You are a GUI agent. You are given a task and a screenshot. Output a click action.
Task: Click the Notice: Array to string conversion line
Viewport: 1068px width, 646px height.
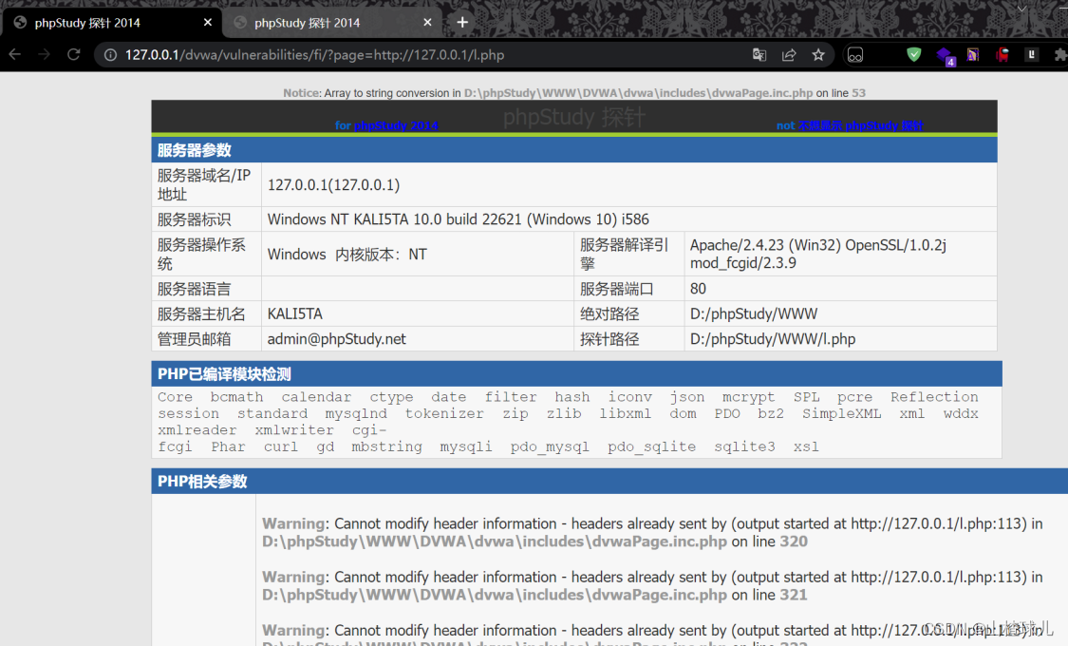point(574,93)
